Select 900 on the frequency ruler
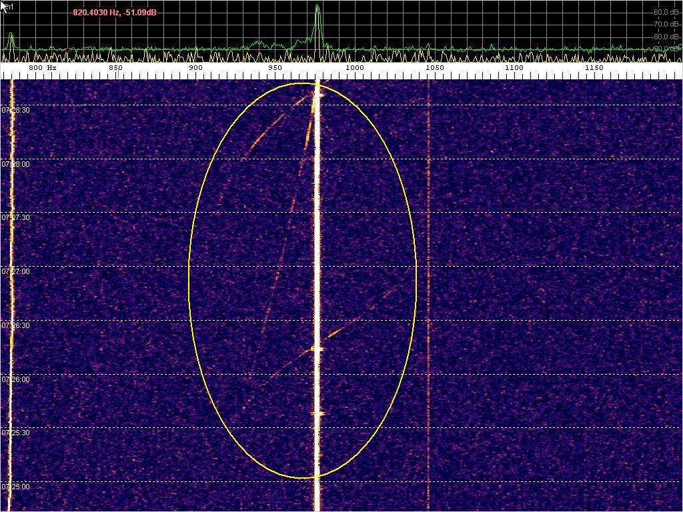Image resolution: width=683 pixels, height=512 pixels. pyautogui.click(x=195, y=68)
